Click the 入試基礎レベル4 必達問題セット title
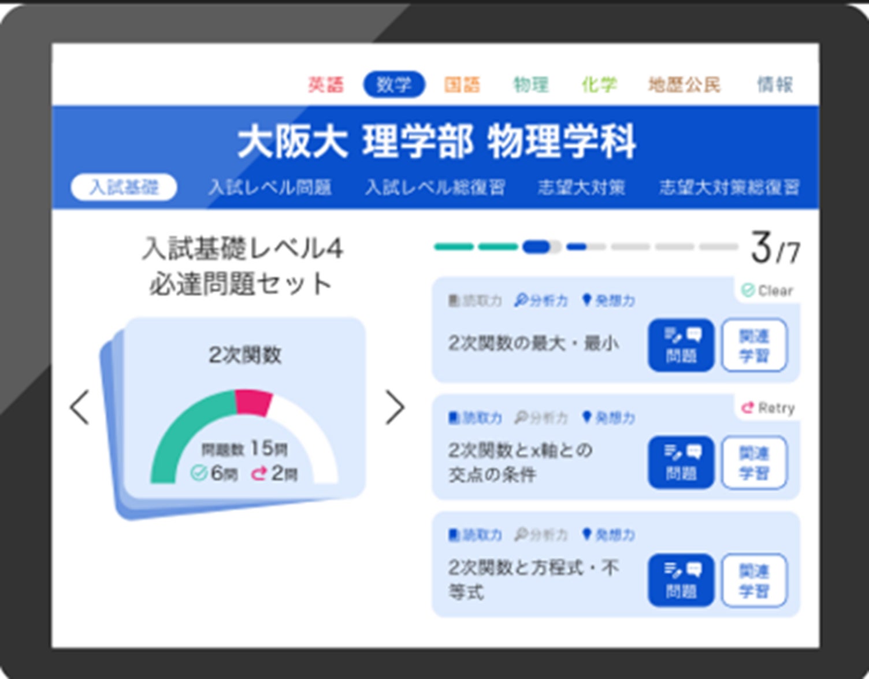 pyautogui.click(x=242, y=266)
